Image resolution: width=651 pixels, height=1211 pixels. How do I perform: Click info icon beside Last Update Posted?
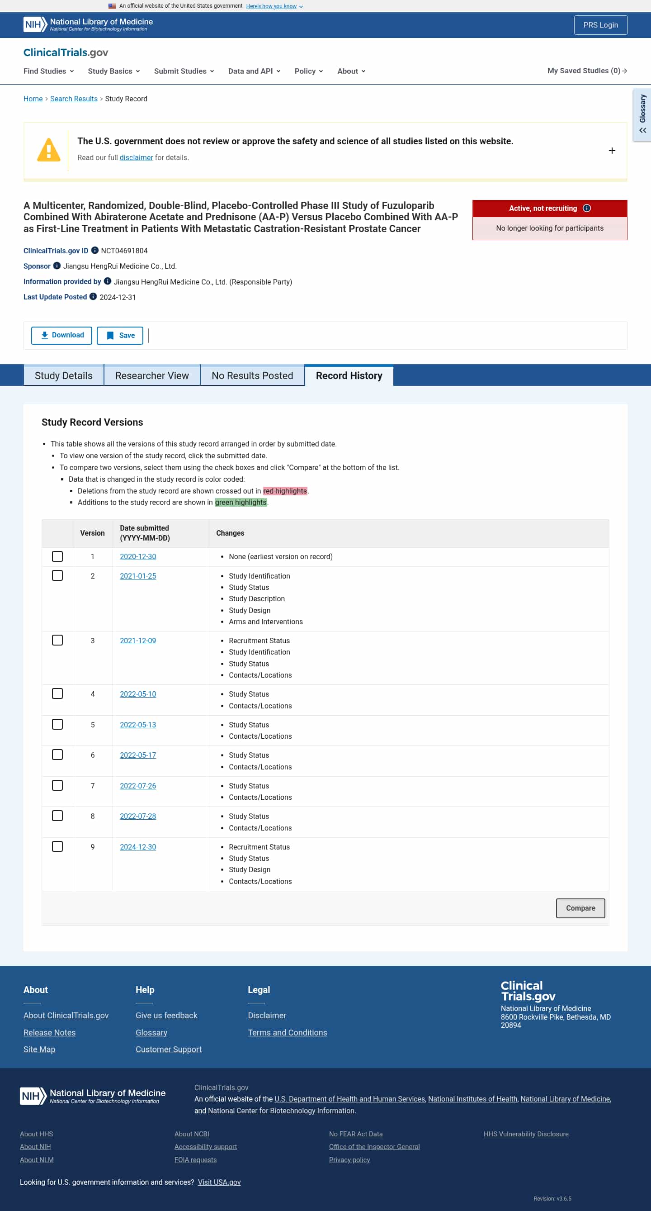point(93,297)
